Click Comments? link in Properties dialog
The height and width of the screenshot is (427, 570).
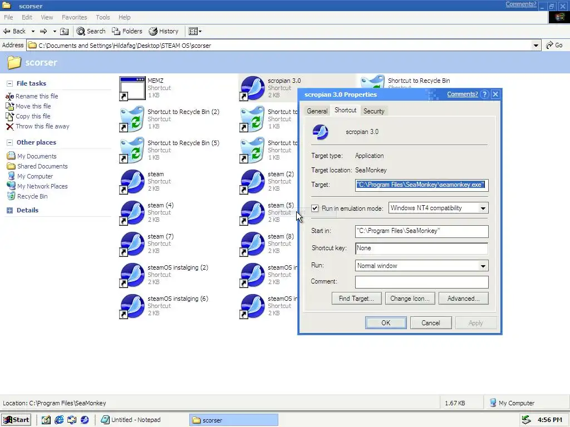tap(463, 94)
